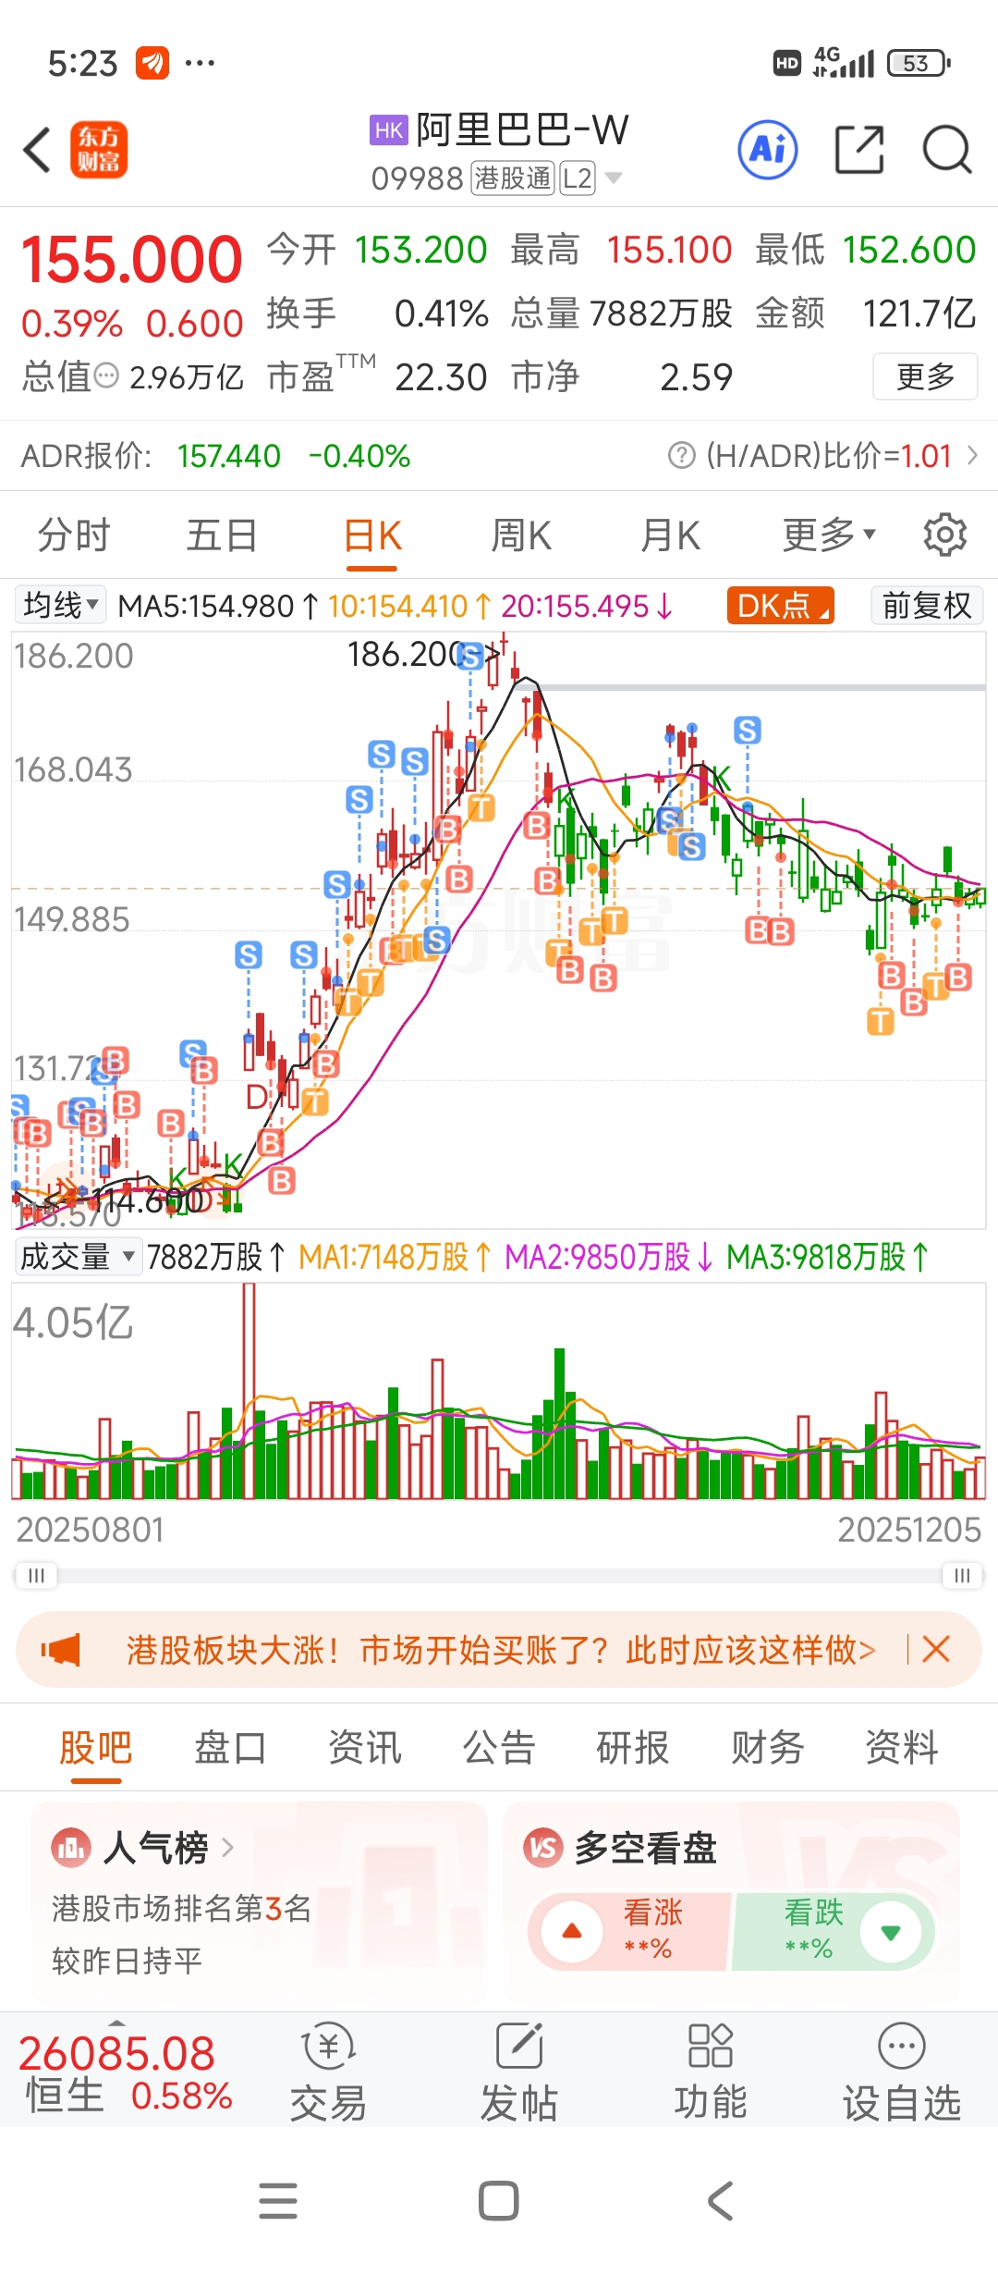This screenshot has height=2275, width=998.
Task: Open the AI assistant icon
Action: [x=768, y=149]
